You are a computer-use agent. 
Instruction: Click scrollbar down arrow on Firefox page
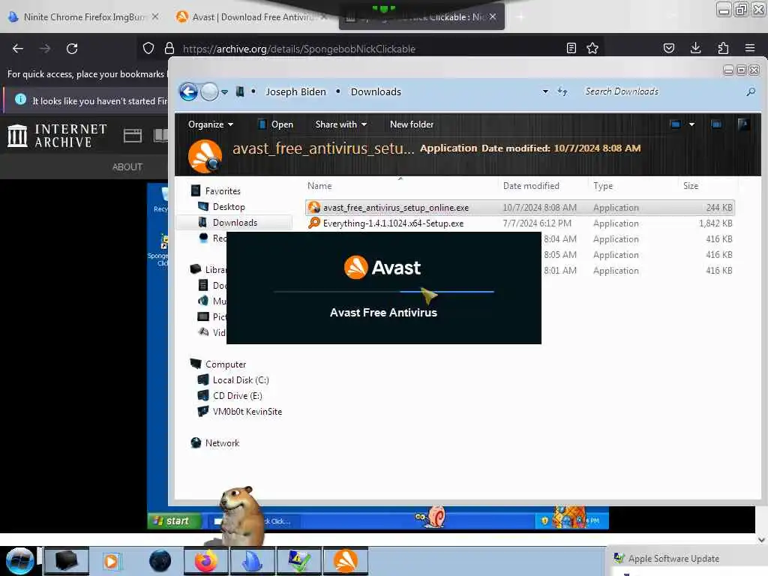pos(762,540)
